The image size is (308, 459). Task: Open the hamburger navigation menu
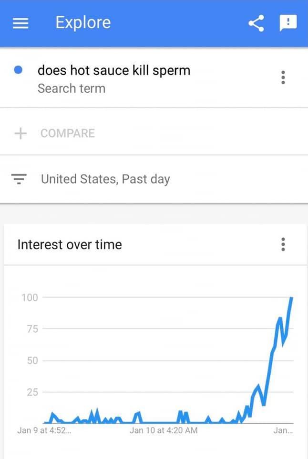pos(21,24)
